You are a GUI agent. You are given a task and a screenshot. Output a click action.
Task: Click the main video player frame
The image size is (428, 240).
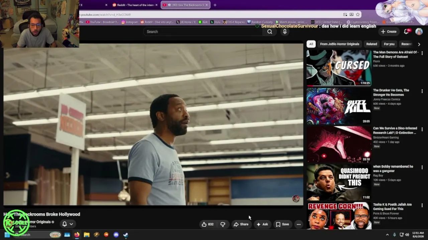click(x=153, y=124)
